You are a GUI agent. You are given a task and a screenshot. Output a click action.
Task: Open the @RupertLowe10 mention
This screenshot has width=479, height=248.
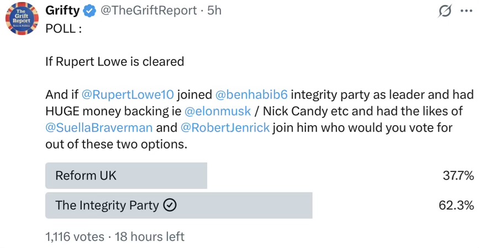click(128, 95)
